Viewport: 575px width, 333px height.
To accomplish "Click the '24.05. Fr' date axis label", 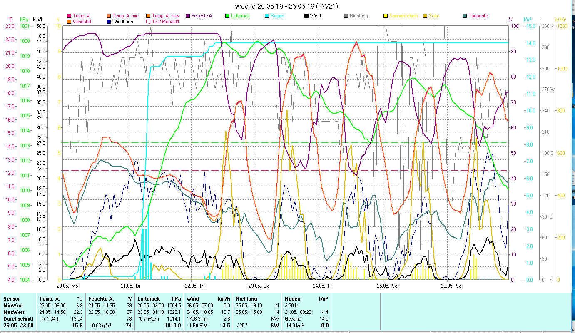I will pos(322,286).
